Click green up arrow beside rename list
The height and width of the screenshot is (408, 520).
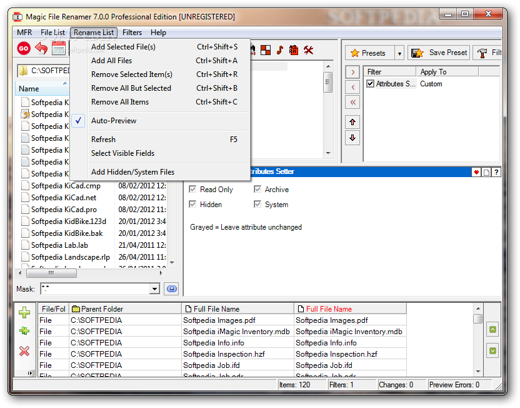click(492, 330)
